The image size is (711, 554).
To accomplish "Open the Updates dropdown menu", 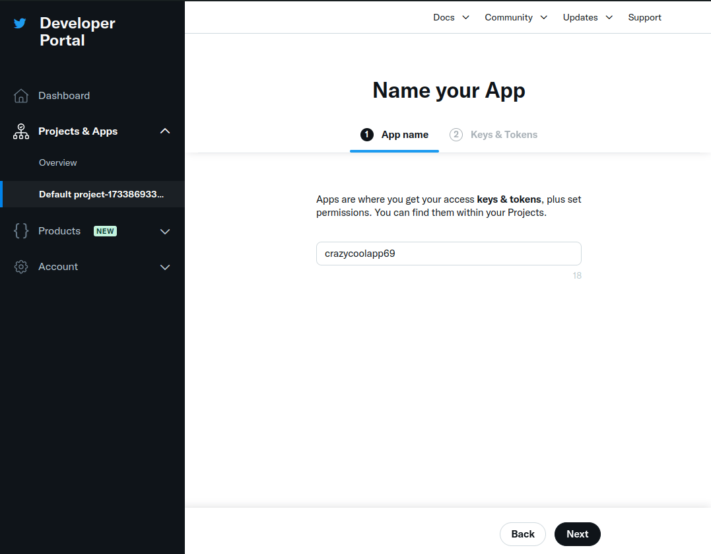I will pyautogui.click(x=588, y=17).
